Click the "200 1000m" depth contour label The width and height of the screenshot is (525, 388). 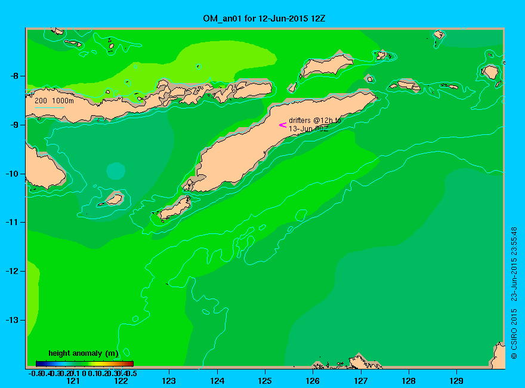[54, 100]
